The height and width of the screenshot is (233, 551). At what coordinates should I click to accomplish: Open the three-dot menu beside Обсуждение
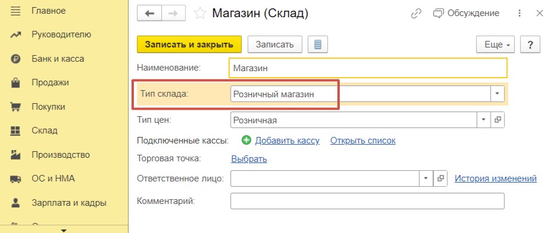coord(519,14)
